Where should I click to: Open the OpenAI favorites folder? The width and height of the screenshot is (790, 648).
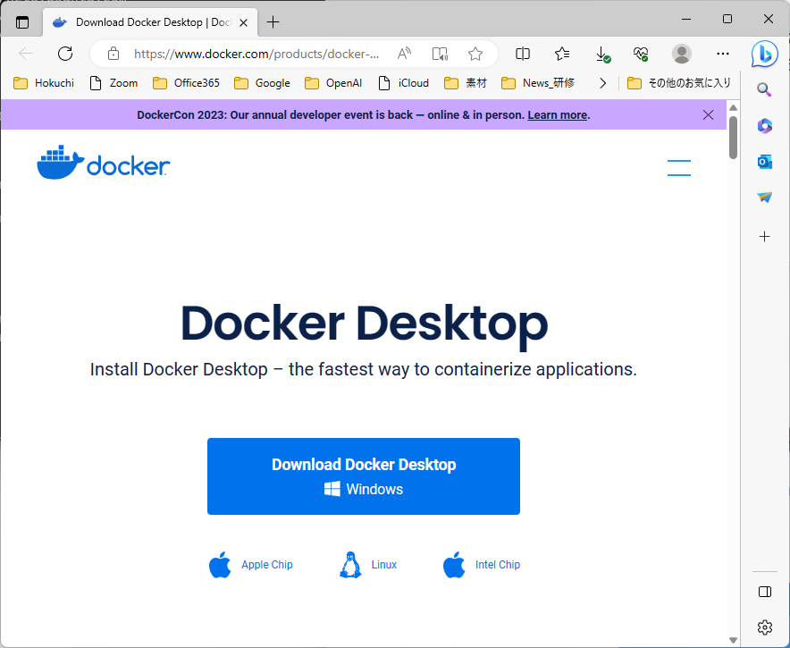click(x=333, y=83)
